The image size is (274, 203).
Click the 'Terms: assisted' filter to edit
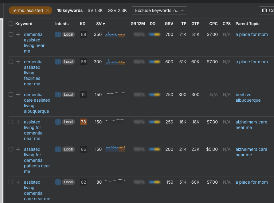27,10
